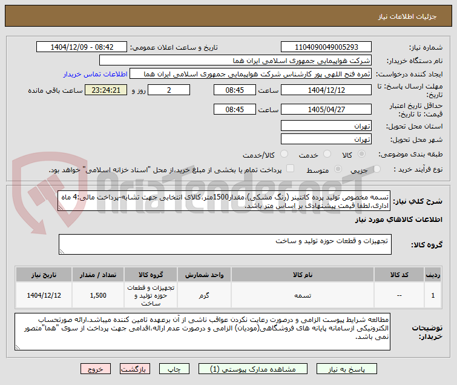Image resolution: width=457 pixels, height=385 pixels.
Task: Click the شهر محل تحویل field
Action: point(326,139)
